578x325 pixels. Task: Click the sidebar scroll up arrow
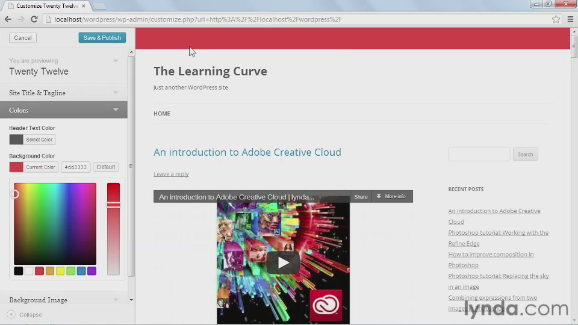pos(131,53)
